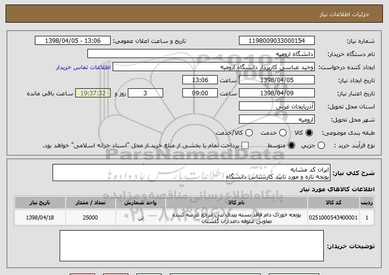Click the واحد شمارش column header
The image size is (389, 275).
(x=140, y=203)
